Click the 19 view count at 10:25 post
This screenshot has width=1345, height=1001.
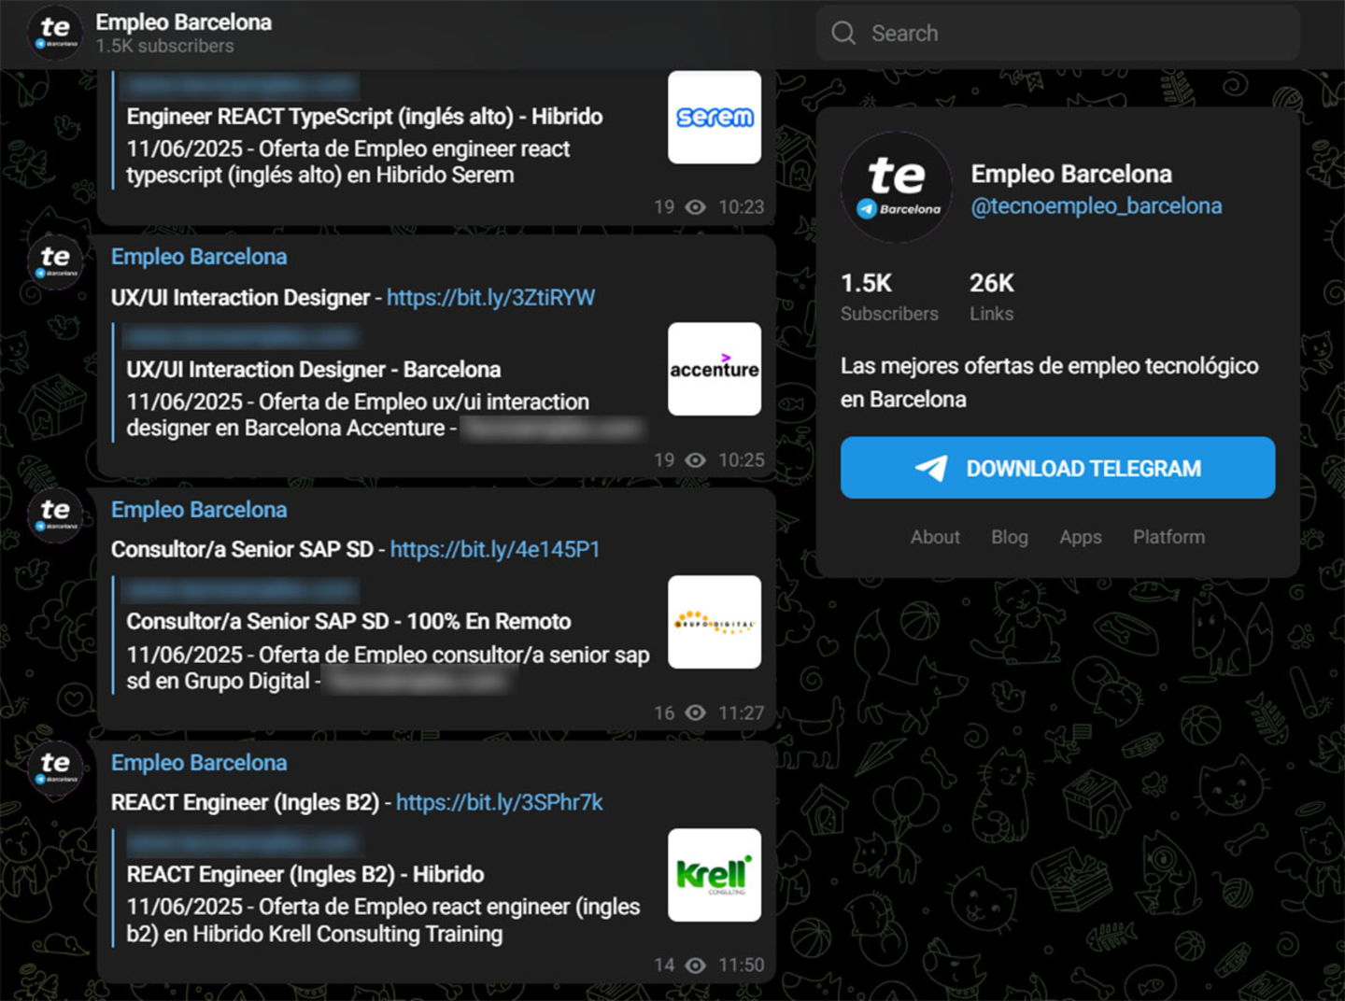tap(664, 460)
